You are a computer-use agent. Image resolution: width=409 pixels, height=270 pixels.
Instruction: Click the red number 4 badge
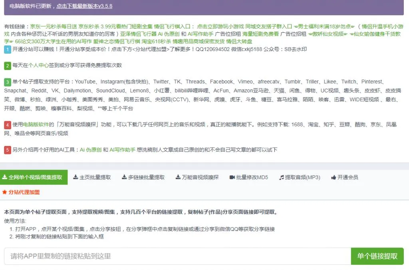8,125
